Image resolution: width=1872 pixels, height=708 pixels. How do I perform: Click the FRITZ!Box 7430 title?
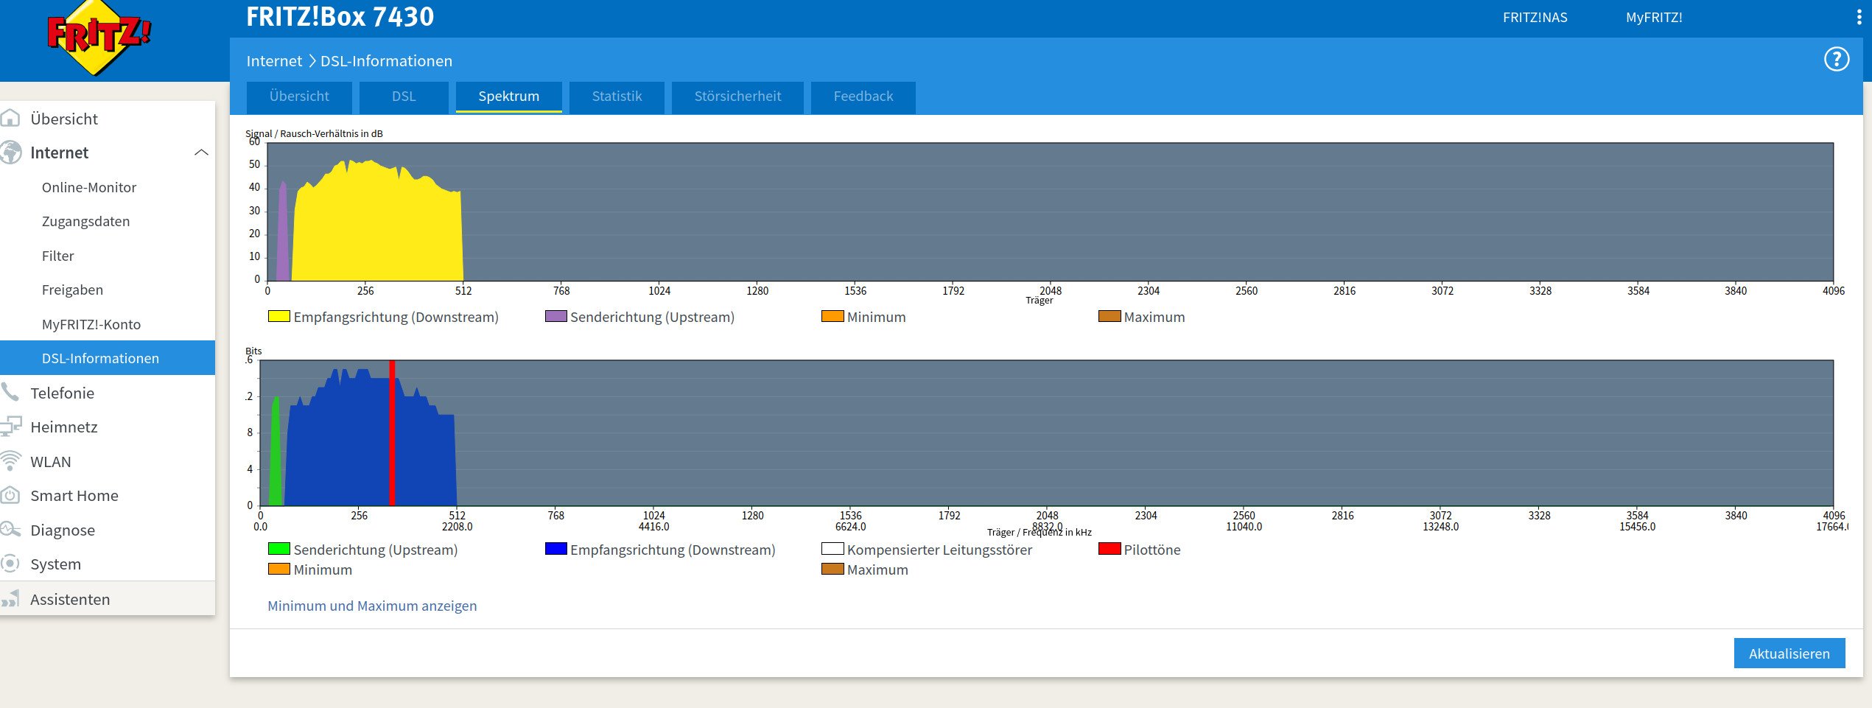click(340, 16)
